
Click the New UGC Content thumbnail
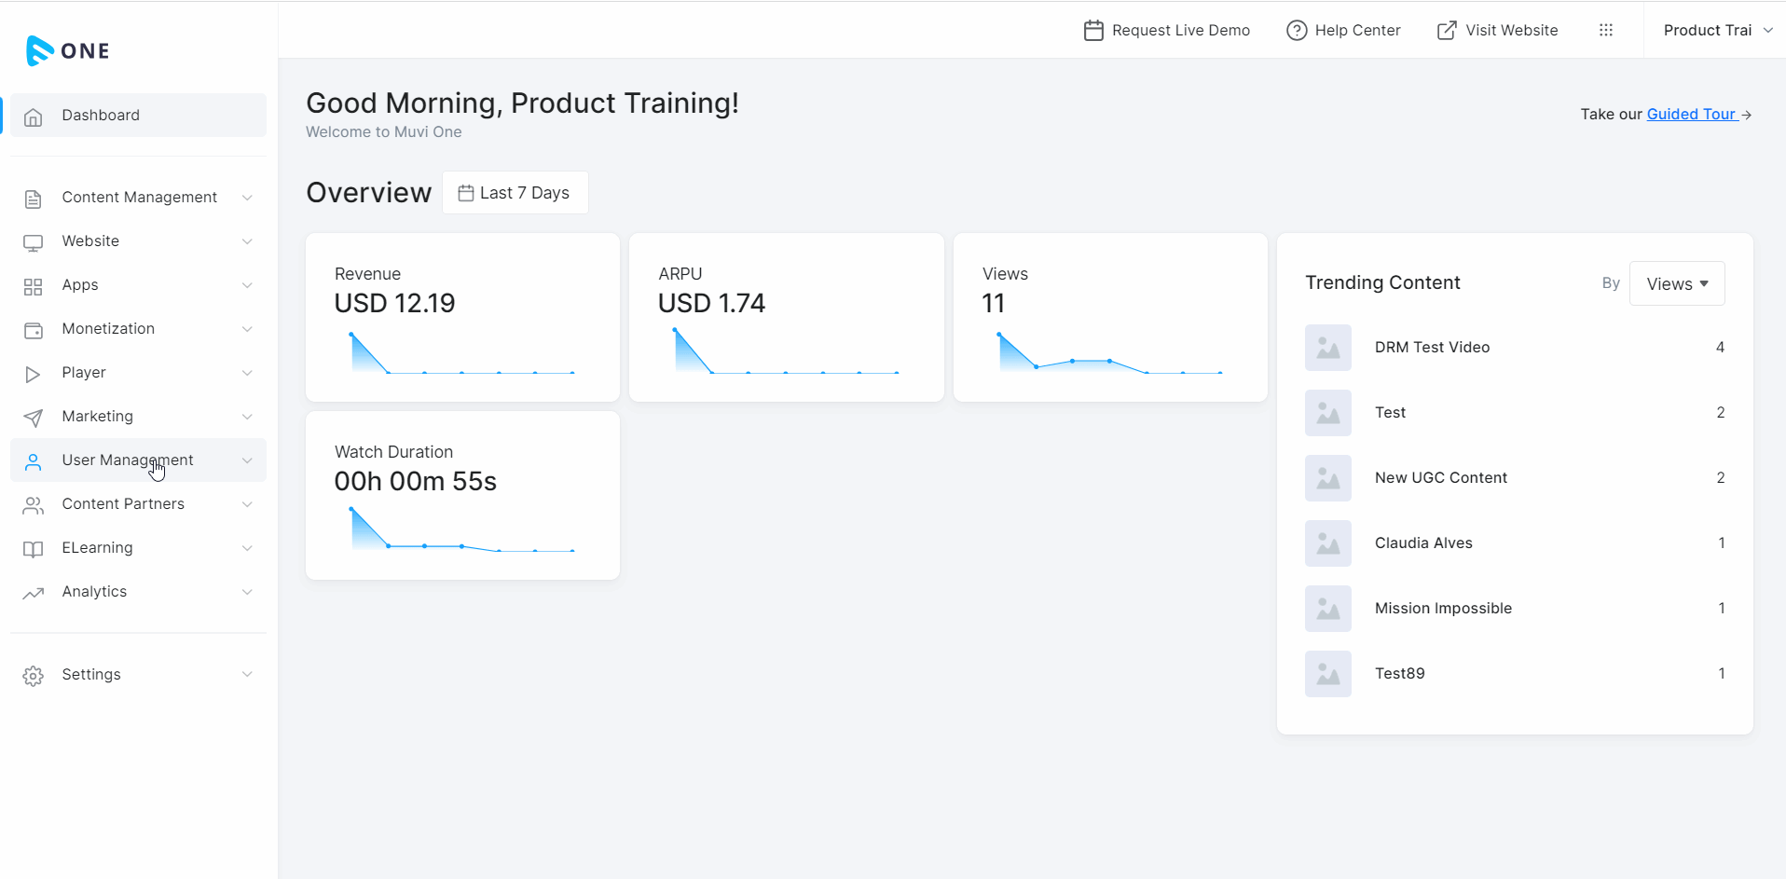1328,478
